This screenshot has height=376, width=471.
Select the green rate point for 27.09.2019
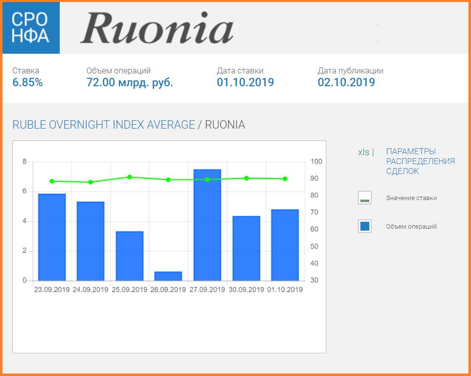(207, 179)
